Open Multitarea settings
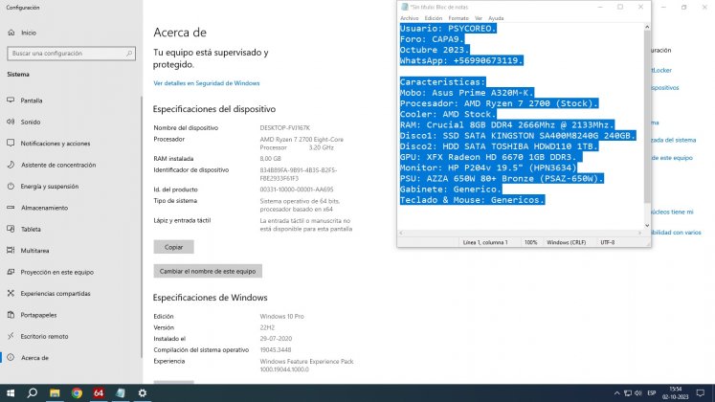The height and width of the screenshot is (402, 715). pos(34,251)
